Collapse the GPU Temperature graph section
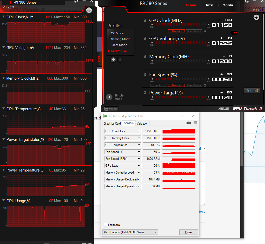Screen dimensions: 265x244 4,109
